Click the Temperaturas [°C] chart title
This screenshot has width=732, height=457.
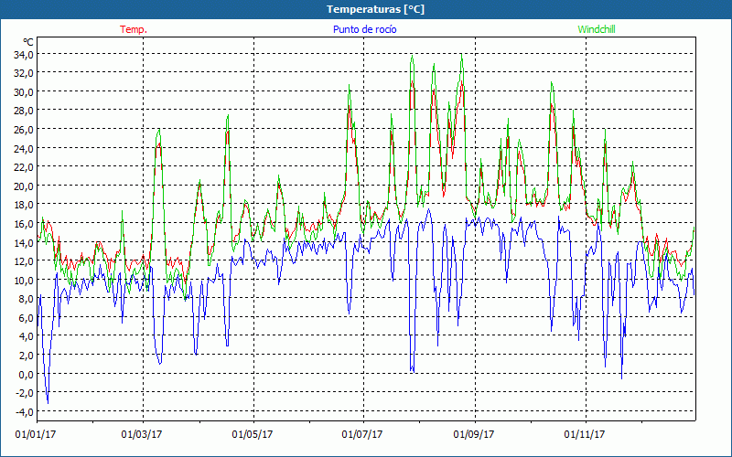pyautogui.click(x=375, y=9)
